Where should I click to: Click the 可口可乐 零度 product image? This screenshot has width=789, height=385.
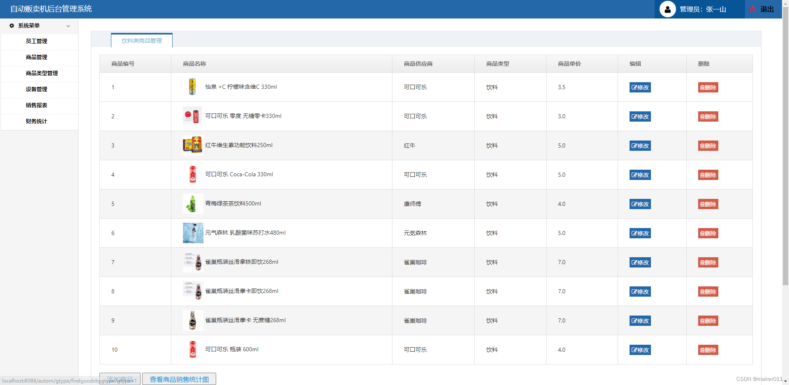point(193,116)
